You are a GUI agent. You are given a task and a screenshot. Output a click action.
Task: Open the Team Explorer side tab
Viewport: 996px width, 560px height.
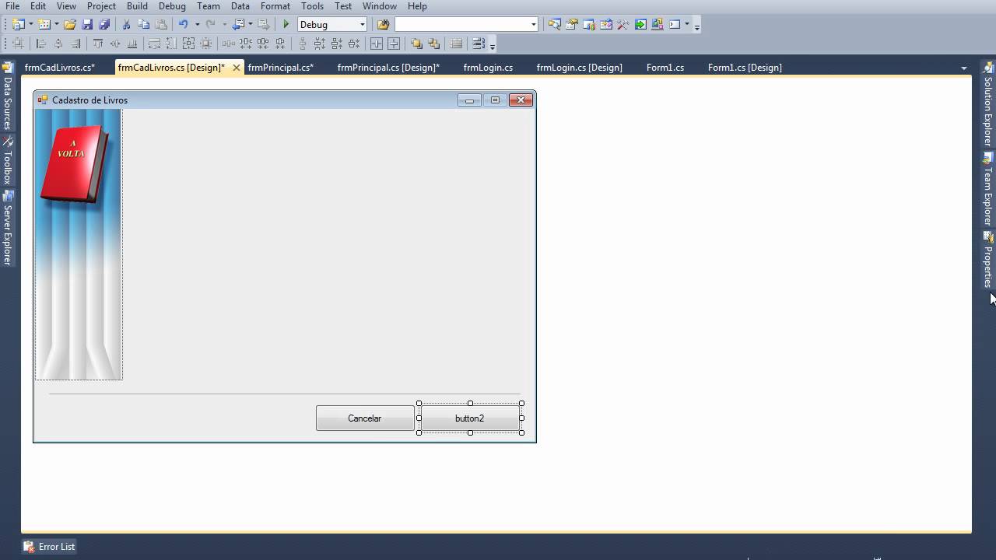click(x=988, y=189)
